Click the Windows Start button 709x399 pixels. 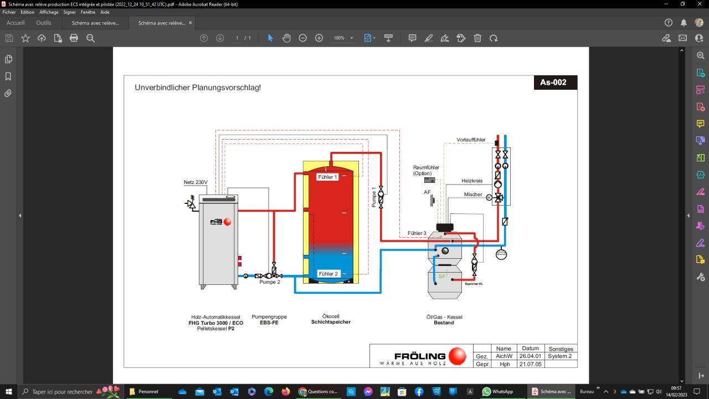point(8,391)
